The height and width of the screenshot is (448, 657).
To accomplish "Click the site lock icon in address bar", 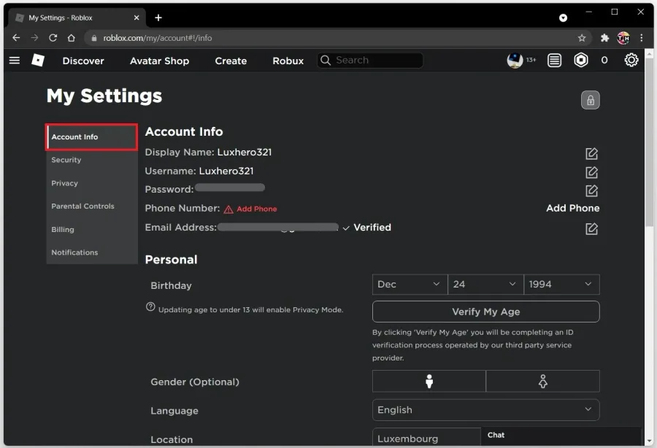I will pos(94,38).
